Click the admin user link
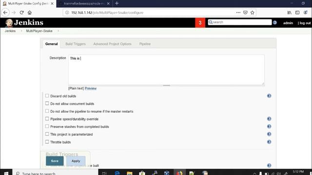312x175 pixels. point(288,23)
